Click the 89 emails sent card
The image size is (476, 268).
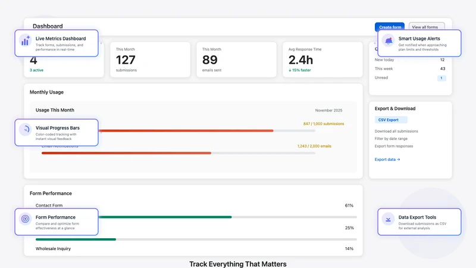click(x=236, y=60)
